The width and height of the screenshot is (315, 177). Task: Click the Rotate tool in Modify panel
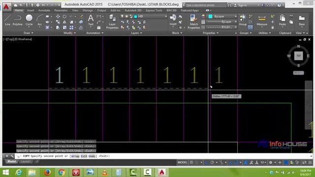pos(64,16)
